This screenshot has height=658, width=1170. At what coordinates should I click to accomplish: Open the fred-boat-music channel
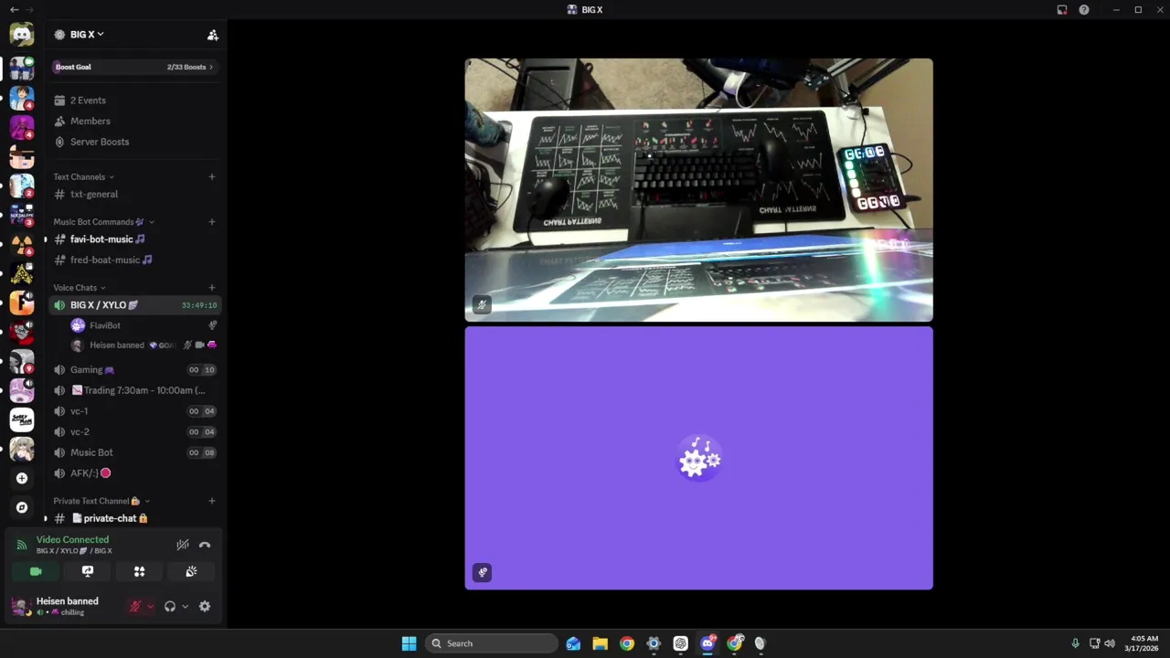[x=135, y=260]
